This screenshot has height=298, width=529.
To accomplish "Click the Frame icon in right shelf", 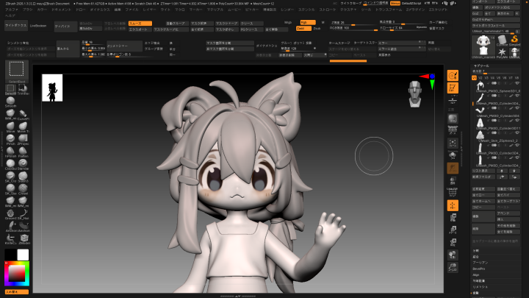I will (453, 143).
